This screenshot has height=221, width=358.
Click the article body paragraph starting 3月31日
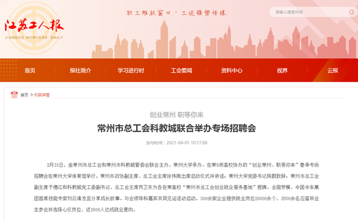coord(177,187)
